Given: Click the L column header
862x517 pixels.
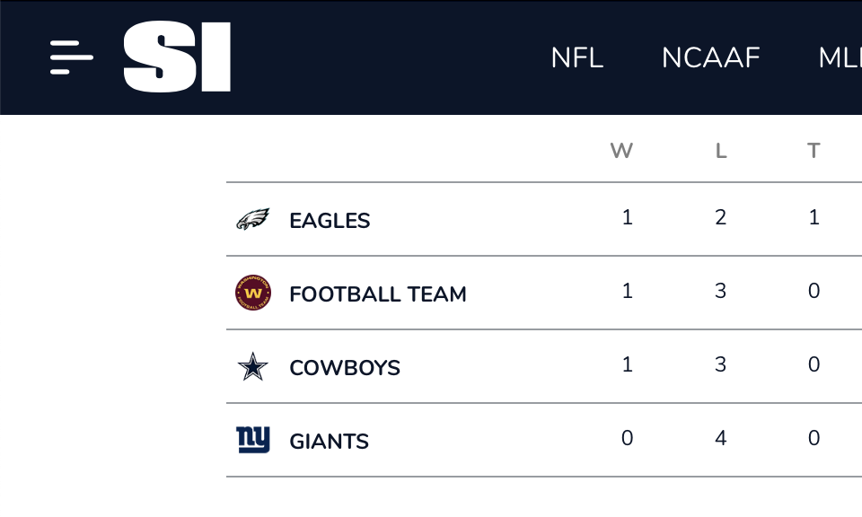Looking at the screenshot, I should pos(720,151).
